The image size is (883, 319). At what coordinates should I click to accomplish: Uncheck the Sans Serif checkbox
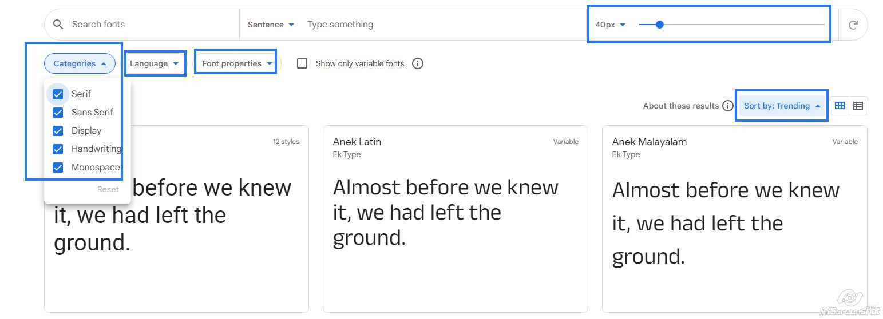pyautogui.click(x=58, y=113)
